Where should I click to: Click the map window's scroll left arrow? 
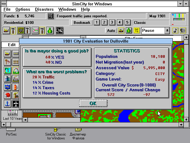(25, 120)
